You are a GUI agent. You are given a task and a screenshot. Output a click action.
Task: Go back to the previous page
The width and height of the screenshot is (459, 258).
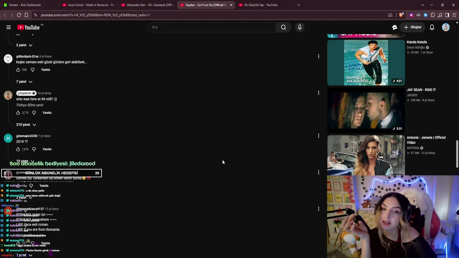pos(5,15)
